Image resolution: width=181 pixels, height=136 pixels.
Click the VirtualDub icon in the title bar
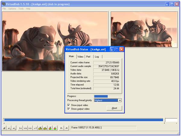pyautogui.click(x=3, y=4)
